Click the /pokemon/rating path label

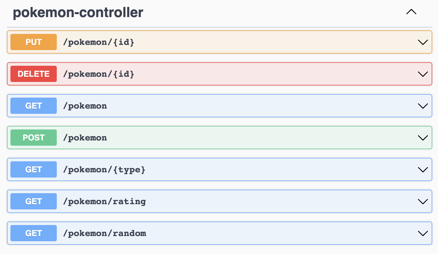coord(105,201)
